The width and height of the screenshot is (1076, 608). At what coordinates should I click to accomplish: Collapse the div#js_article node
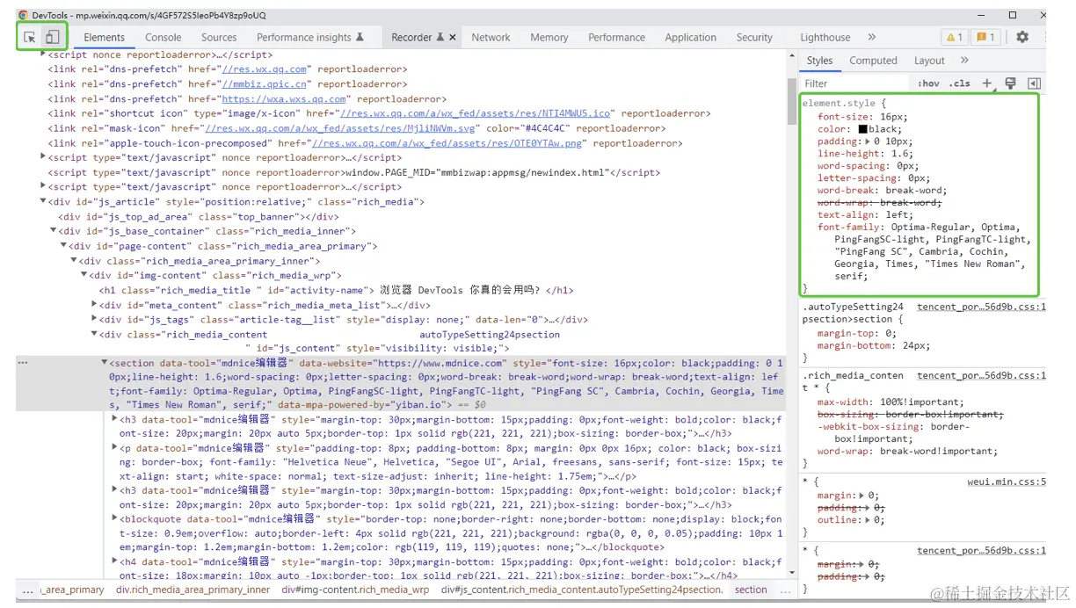pos(43,201)
